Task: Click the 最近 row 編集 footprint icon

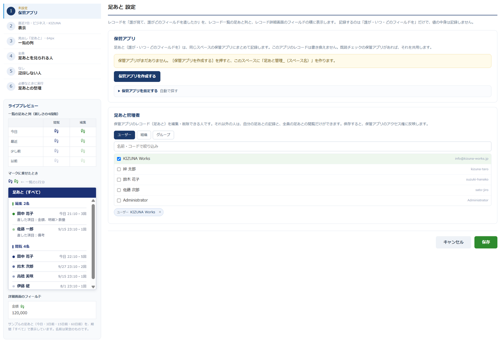Action: point(83,141)
